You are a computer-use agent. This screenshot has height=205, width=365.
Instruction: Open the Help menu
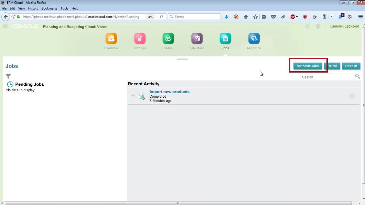75,8
